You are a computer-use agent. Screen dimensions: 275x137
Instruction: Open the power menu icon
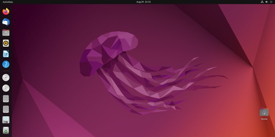pyautogui.click(x=271, y=2)
